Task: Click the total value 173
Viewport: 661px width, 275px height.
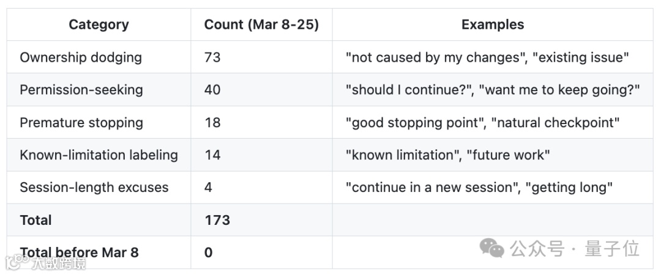Action: (217, 220)
